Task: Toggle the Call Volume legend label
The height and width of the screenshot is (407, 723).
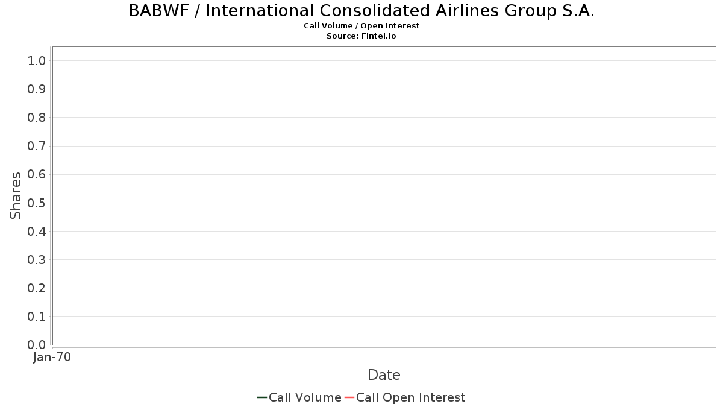Action: (305, 397)
